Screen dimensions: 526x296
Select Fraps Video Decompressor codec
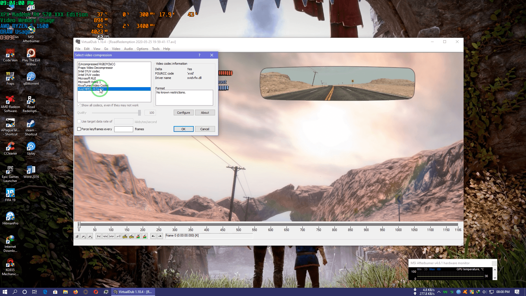[x=114, y=68]
